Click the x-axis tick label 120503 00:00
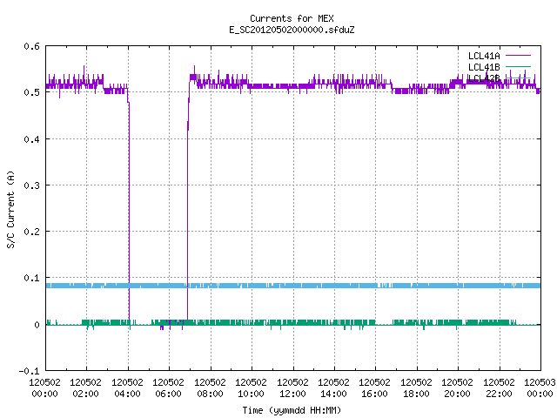Image resolution: width=557 pixels, height=418 pixels. point(540,388)
